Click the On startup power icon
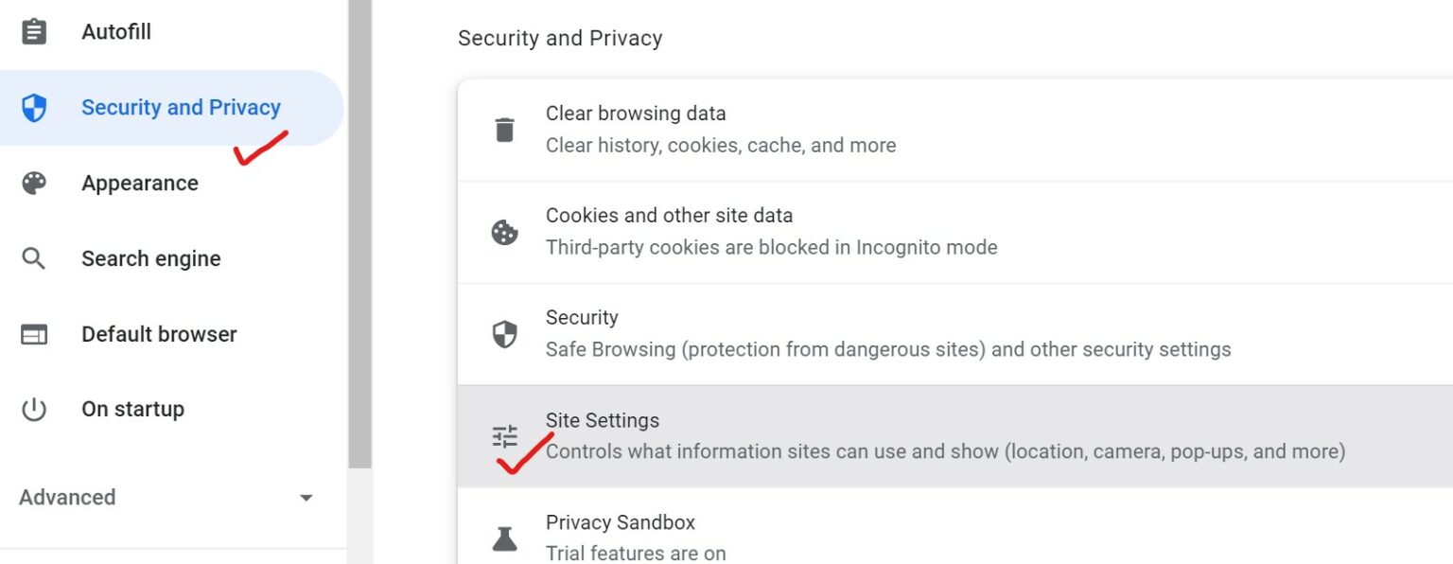This screenshot has width=1453, height=564. point(33,409)
